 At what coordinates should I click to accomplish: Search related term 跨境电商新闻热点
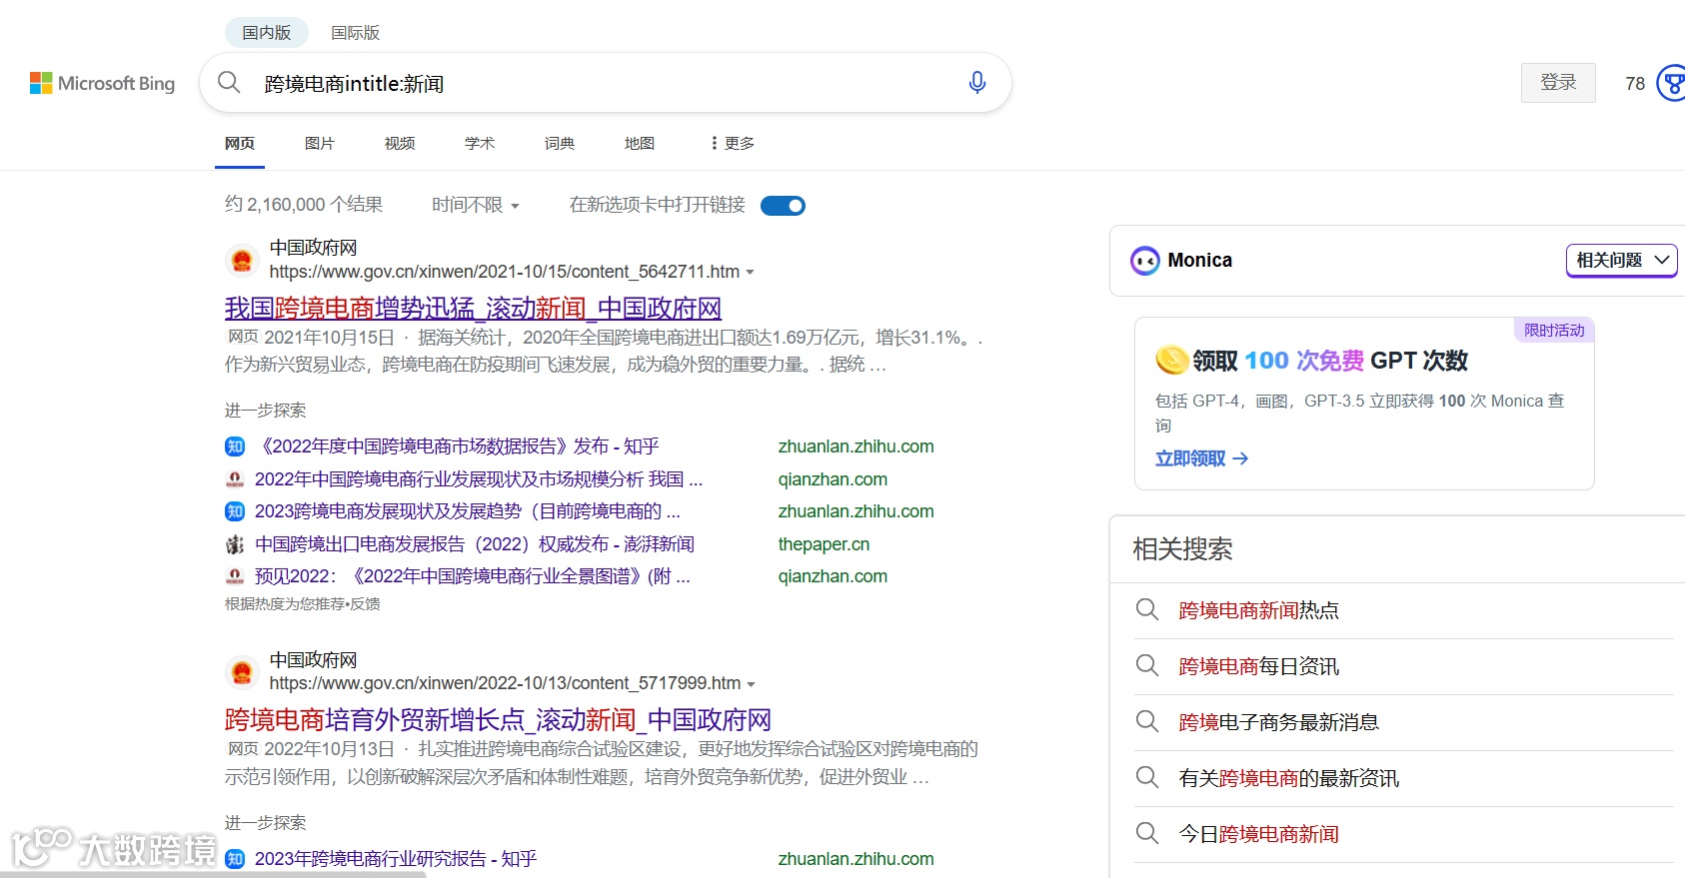[1259, 610]
